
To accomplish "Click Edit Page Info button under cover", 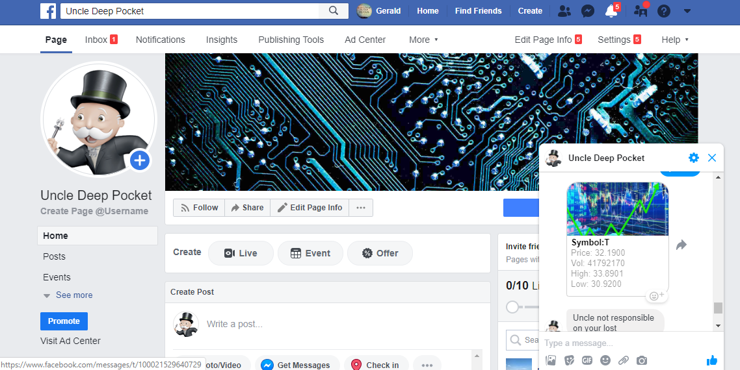I will point(310,207).
